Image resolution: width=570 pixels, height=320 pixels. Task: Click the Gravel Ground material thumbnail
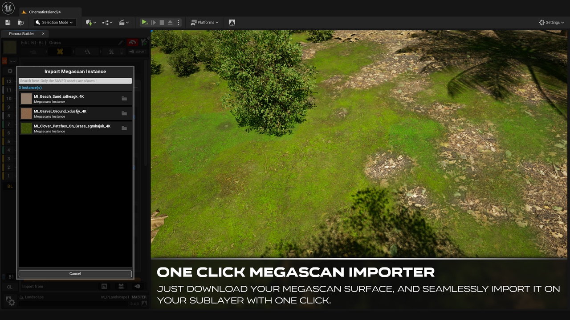click(x=26, y=113)
